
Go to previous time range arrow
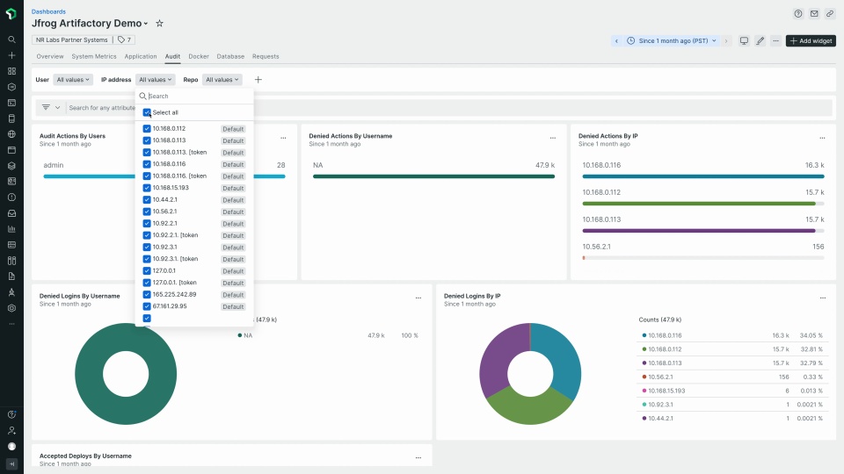(617, 41)
